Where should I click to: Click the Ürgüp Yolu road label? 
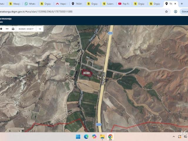[x=103, y=78]
